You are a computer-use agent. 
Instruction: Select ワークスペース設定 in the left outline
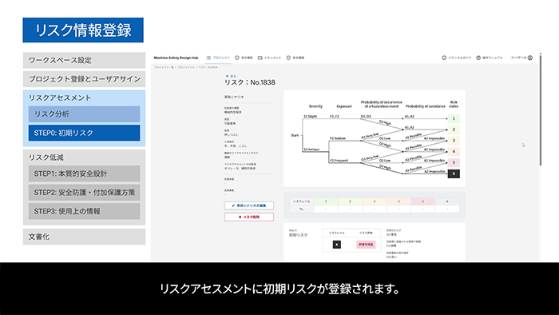click(x=84, y=60)
